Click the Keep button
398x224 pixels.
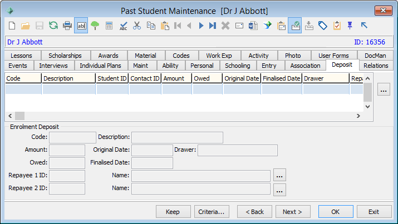(x=173, y=212)
